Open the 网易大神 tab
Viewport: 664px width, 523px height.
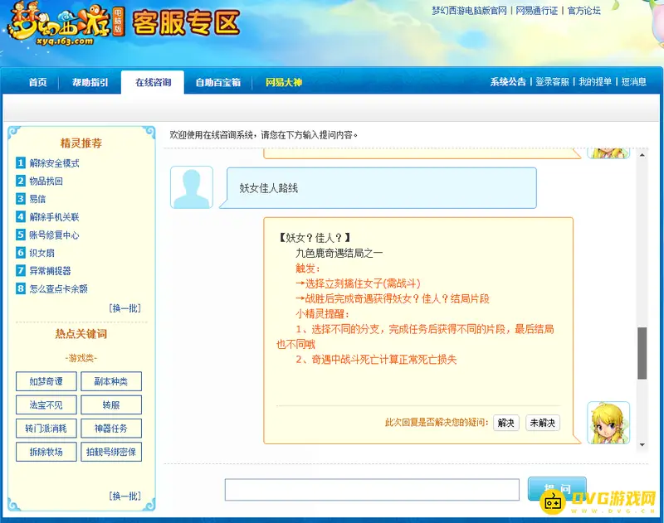[284, 82]
